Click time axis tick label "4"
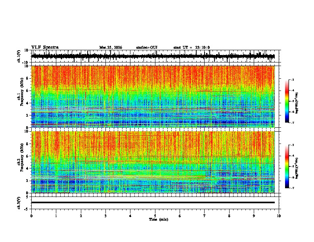 [130, 216]
